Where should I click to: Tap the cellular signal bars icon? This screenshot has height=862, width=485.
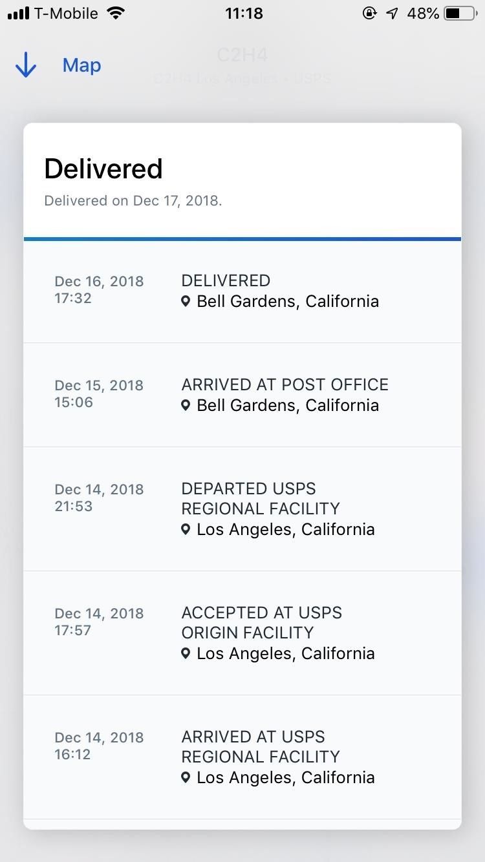[18, 14]
